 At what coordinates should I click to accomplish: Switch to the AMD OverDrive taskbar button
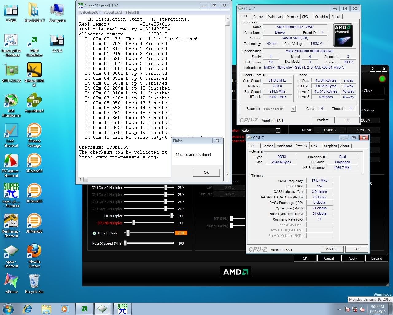[84, 309]
